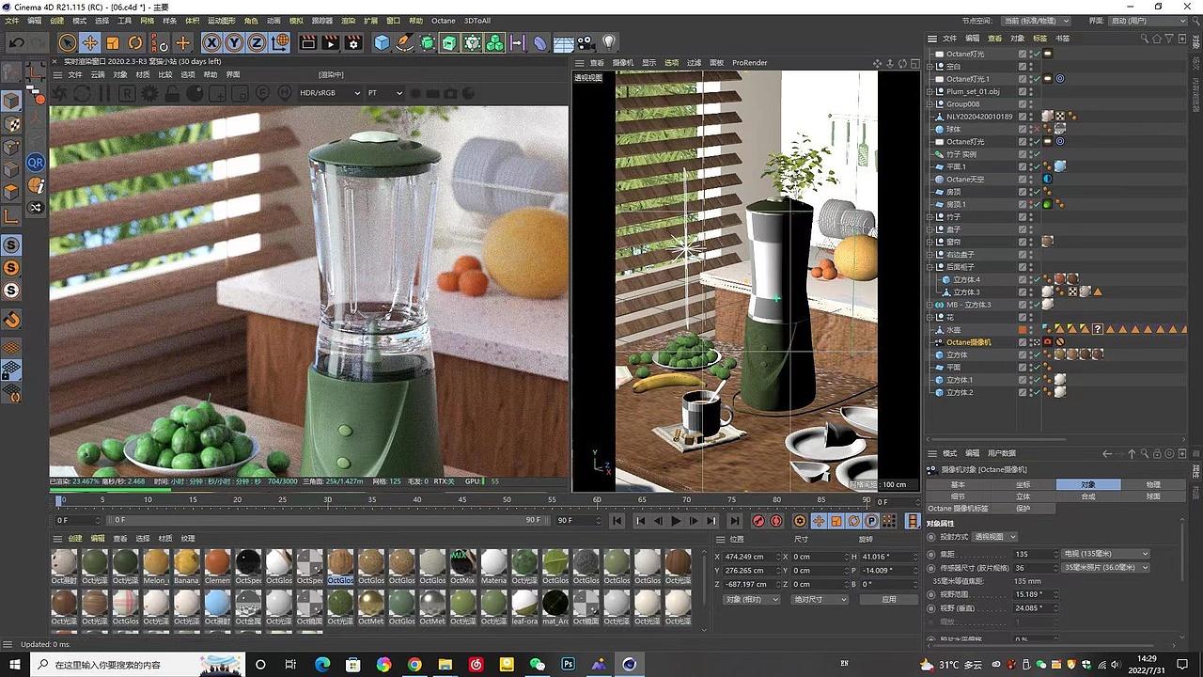Open the camera objects icon in toolbar
This screenshot has height=677, width=1203.
[586, 42]
